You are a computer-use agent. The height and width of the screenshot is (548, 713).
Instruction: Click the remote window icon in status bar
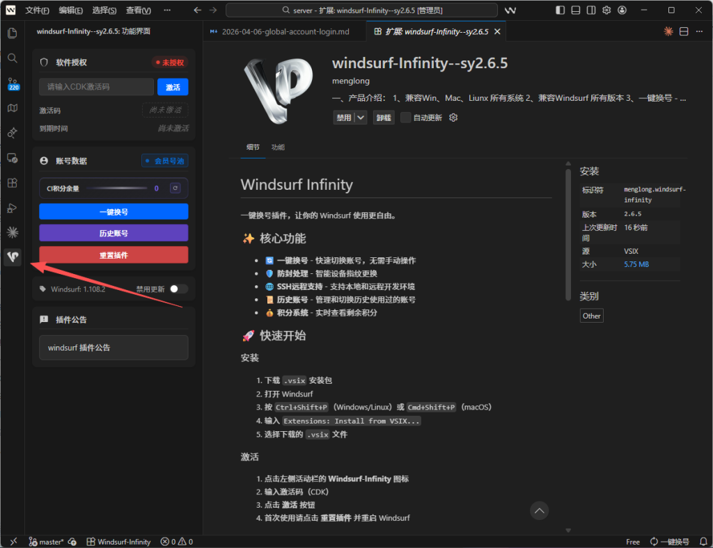point(13,542)
